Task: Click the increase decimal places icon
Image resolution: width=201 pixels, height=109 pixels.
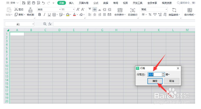Action: (x=160, y=14)
